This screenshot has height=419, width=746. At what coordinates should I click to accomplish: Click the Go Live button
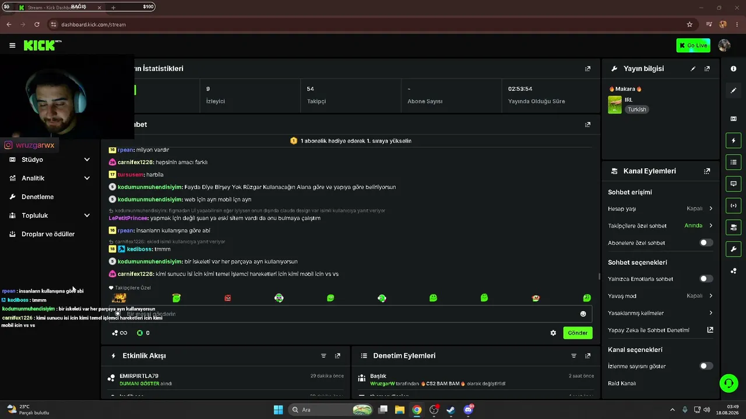click(694, 45)
